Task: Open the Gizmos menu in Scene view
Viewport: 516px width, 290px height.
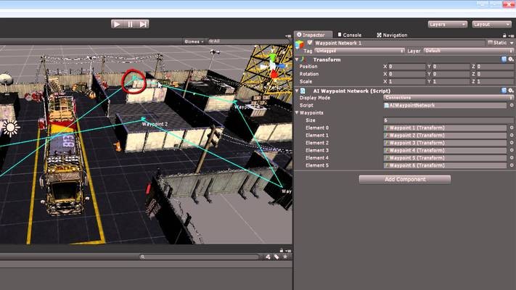Action: (193, 41)
